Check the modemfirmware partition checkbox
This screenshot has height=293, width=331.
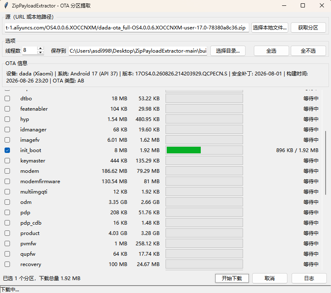pos(7,181)
